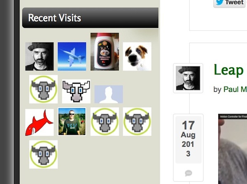Screen dimensions: 247x184
Task: Click the Twitter bird icon
Action: [219, 2]
